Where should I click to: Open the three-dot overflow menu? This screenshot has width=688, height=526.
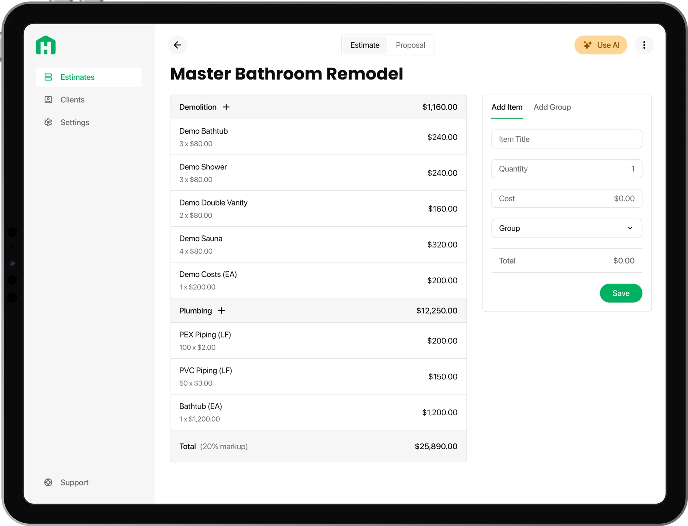tap(644, 45)
